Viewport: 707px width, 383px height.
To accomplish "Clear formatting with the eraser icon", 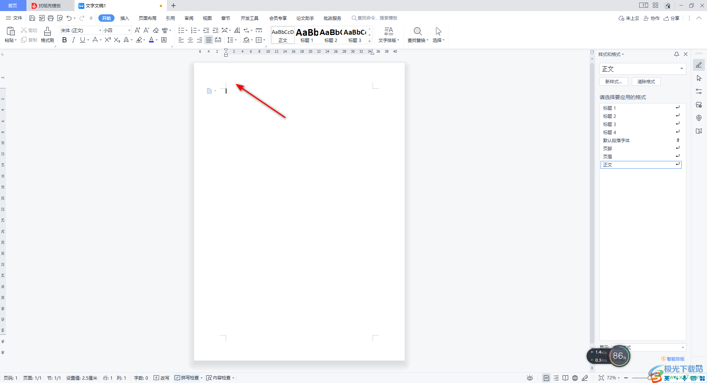I will [x=156, y=30].
